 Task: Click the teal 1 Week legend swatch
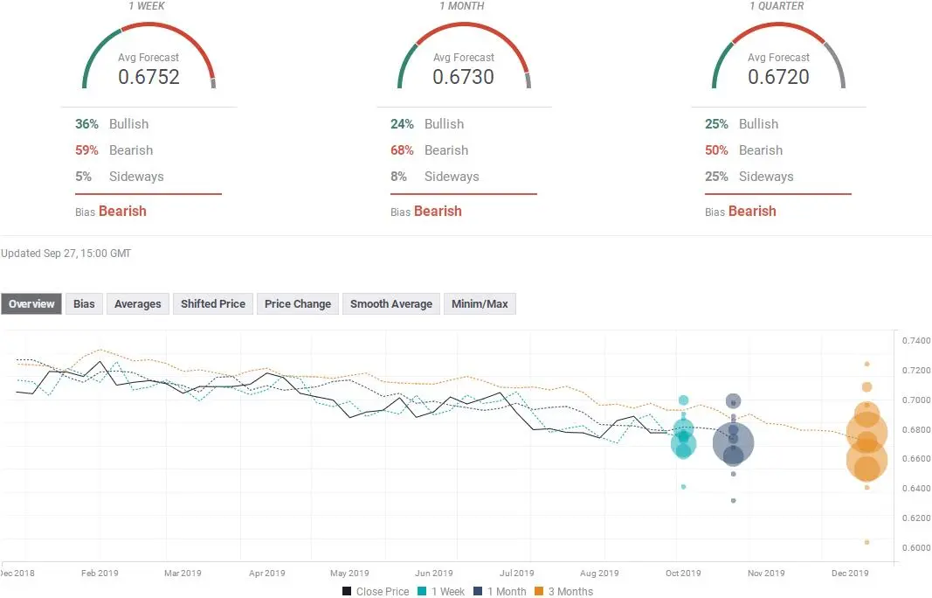tap(422, 592)
